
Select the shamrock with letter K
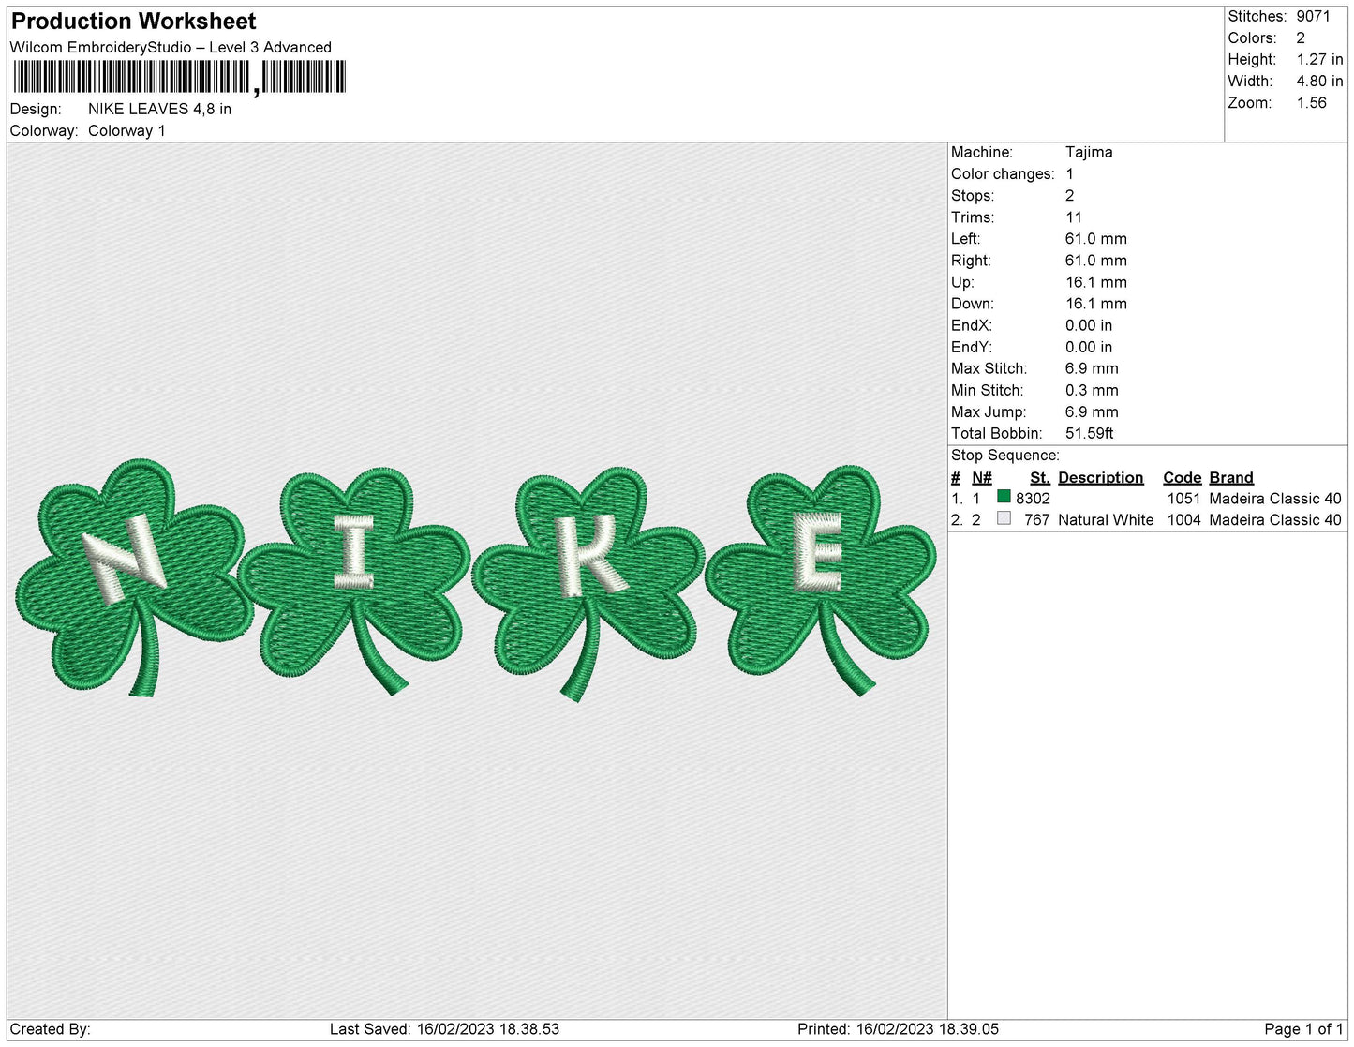(588, 584)
